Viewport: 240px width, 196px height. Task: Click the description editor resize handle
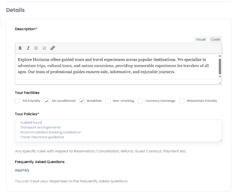click(220, 83)
